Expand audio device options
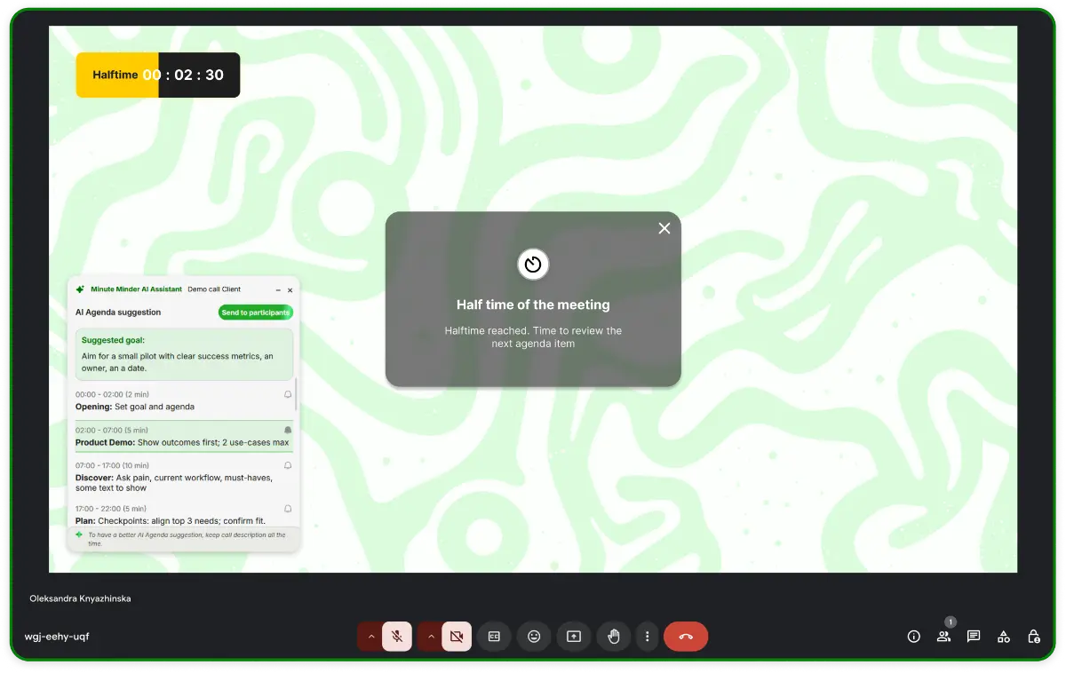 [371, 636]
